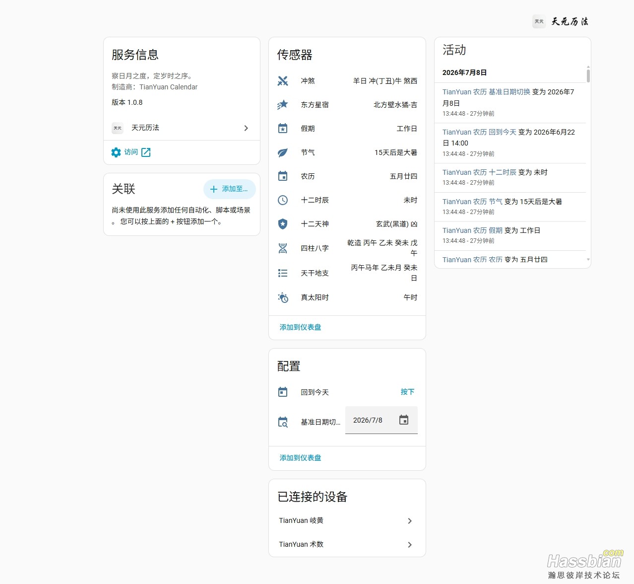Click the 十二天神 shield star icon
Screen dimensions: 634x584
click(x=283, y=224)
